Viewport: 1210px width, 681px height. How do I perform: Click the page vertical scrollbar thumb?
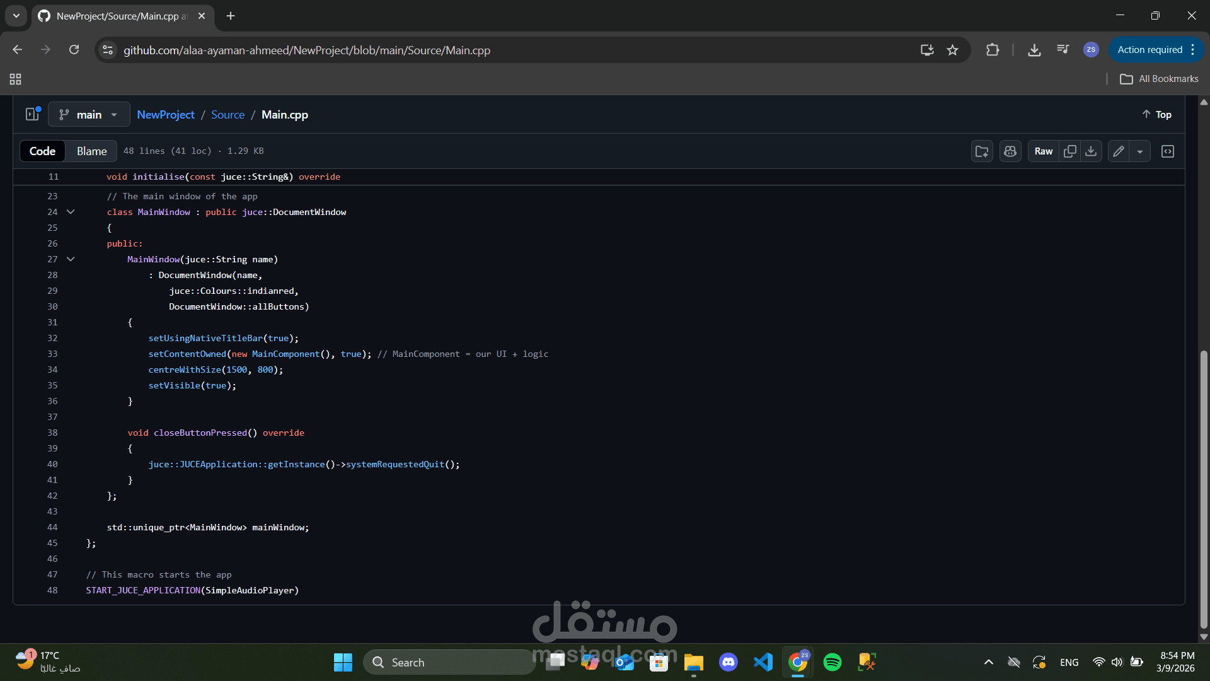(x=1204, y=489)
